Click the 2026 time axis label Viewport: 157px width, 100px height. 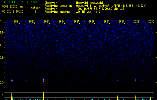click(92, 21)
